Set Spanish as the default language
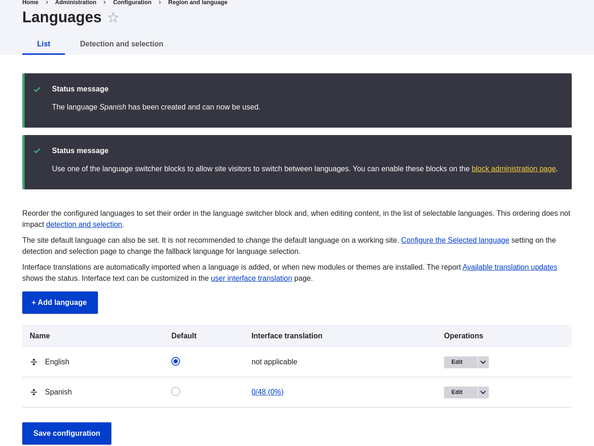 (175, 391)
